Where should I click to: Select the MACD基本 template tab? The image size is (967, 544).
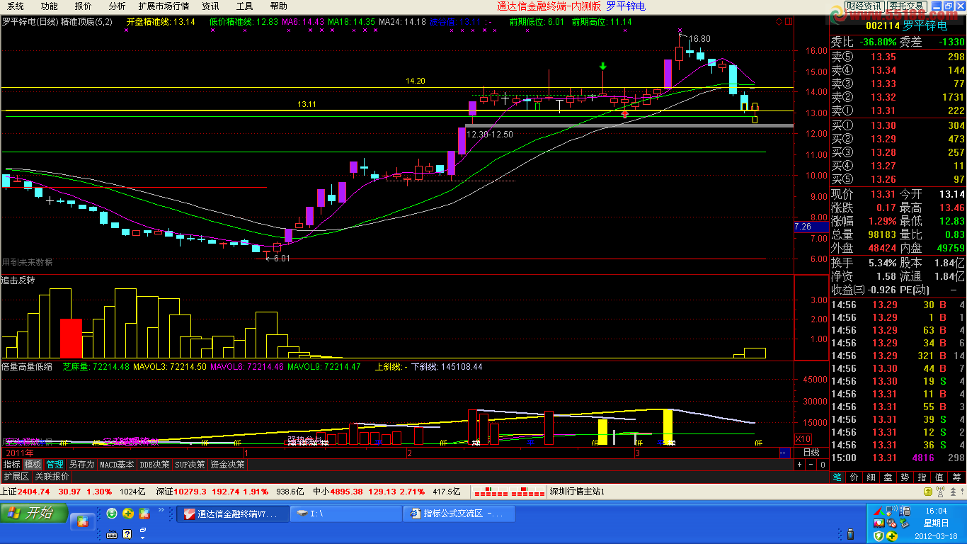(x=117, y=465)
